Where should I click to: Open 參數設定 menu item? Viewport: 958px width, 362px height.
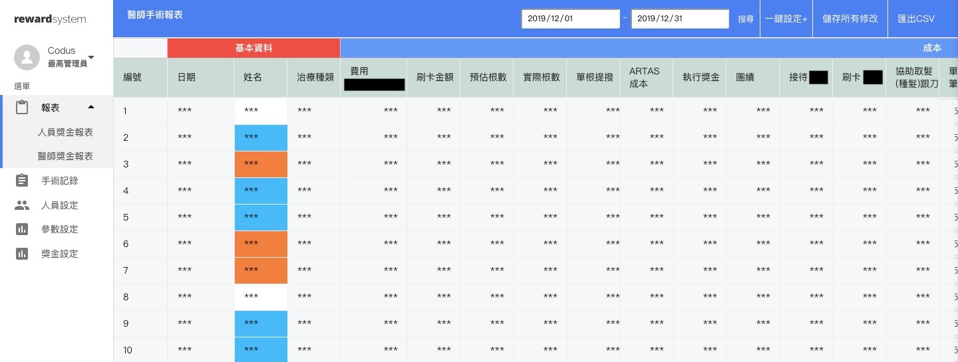pyautogui.click(x=60, y=229)
